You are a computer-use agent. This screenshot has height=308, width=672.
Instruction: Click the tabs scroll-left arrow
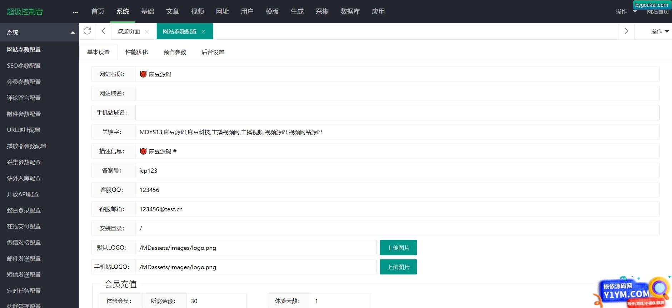point(103,31)
